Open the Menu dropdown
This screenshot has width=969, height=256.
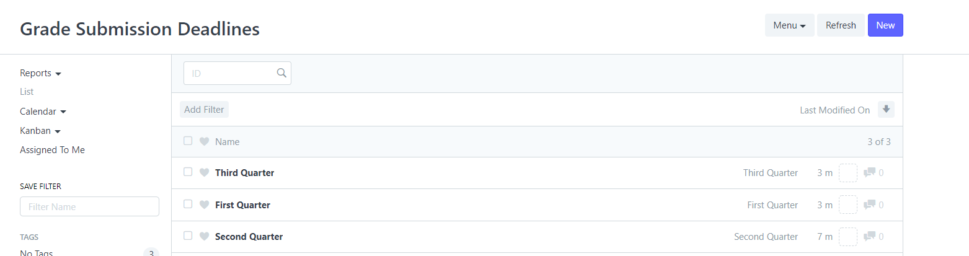(x=789, y=25)
